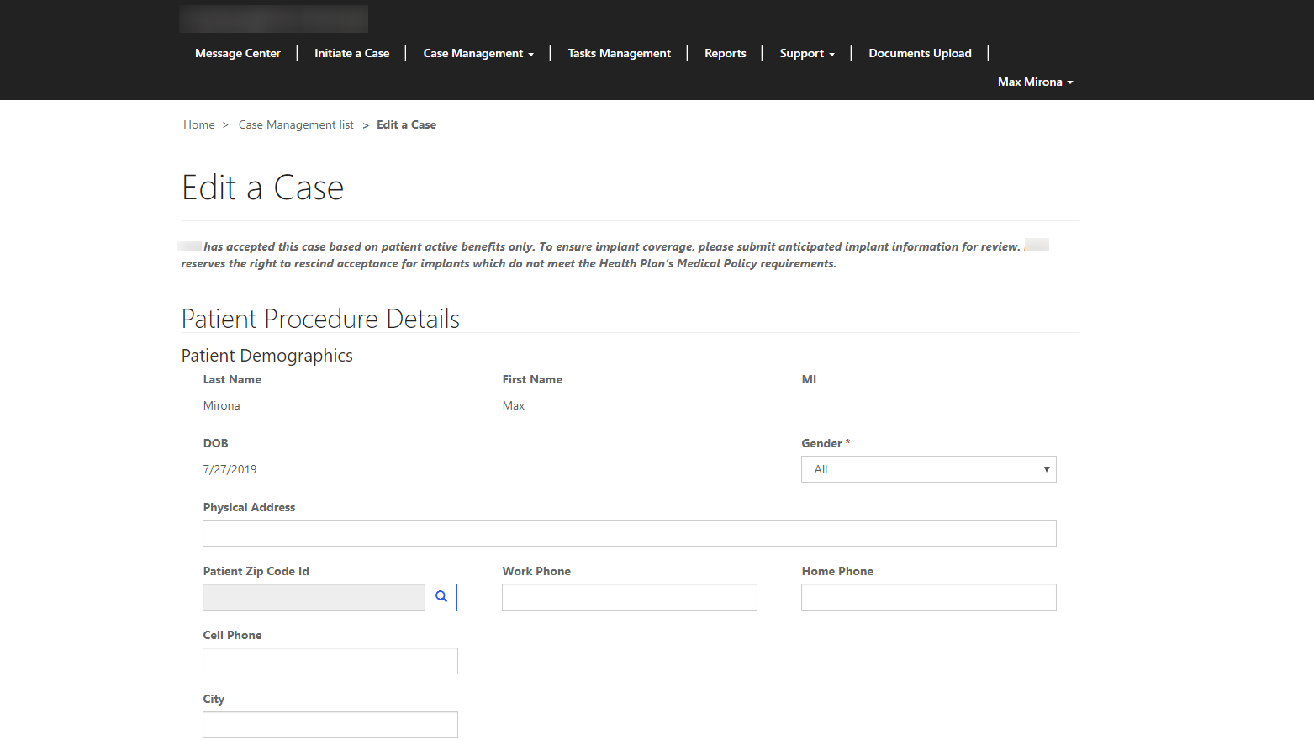This screenshot has height=740, width=1314.
Task: Click the Gender dropdown arrow
Action: [x=1047, y=468]
